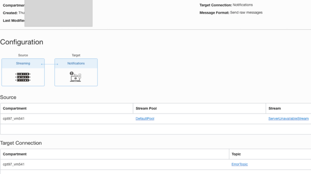Select the Notifications target box label
Screen dimensions: 311x174
tap(76, 63)
